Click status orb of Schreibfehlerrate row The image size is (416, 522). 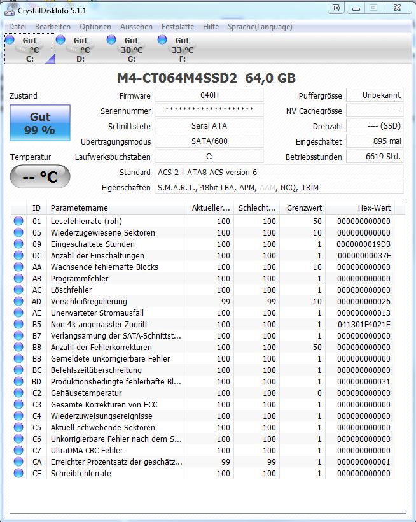pos(18,473)
